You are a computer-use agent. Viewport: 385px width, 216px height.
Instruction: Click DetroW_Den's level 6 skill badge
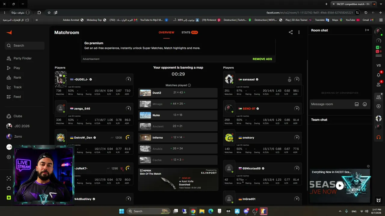pyautogui.click(x=128, y=138)
